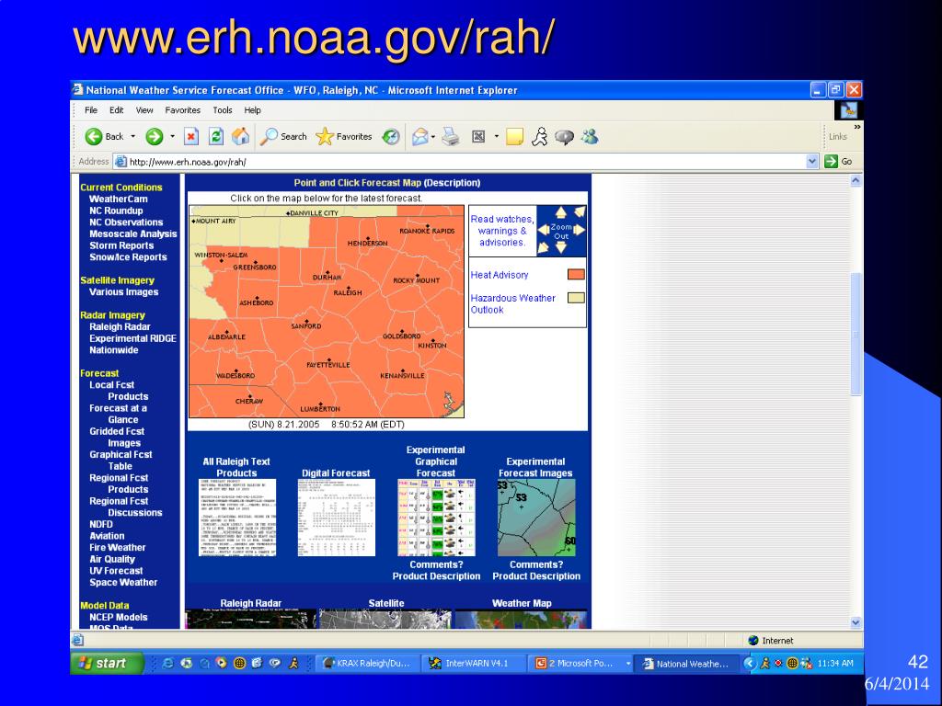Open the Experimental Forecast Images thumbnail
Image resolution: width=942 pixels, height=706 pixels.
[x=536, y=518]
